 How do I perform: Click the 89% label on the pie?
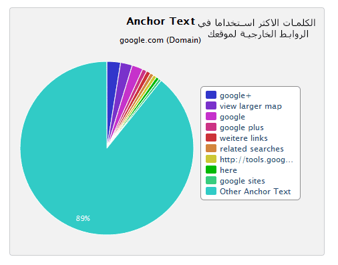point(83,218)
